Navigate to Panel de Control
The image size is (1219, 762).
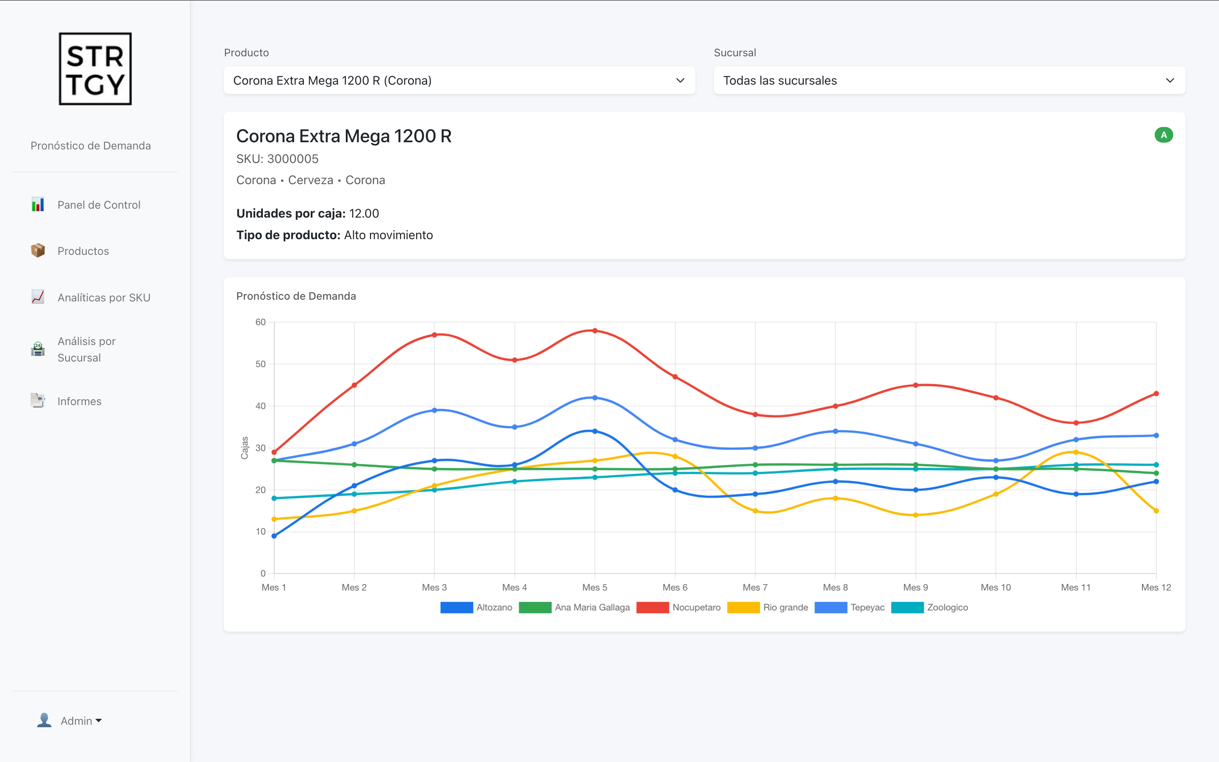pos(99,205)
